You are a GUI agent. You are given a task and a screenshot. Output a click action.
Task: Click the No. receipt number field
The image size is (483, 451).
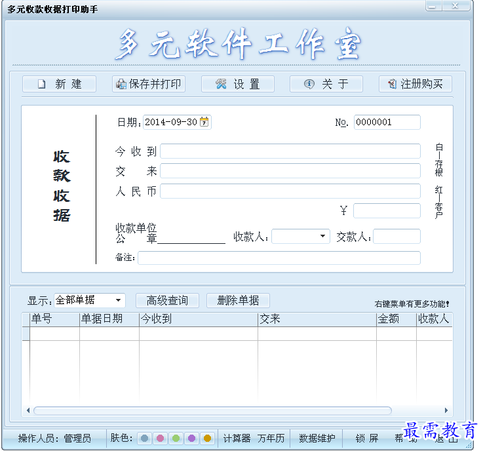(387, 122)
